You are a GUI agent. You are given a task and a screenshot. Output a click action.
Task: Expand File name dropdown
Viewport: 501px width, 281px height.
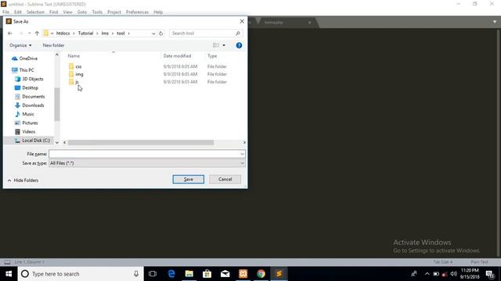point(242,154)
